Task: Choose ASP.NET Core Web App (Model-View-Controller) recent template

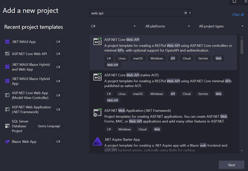Action: coord(30,95)
